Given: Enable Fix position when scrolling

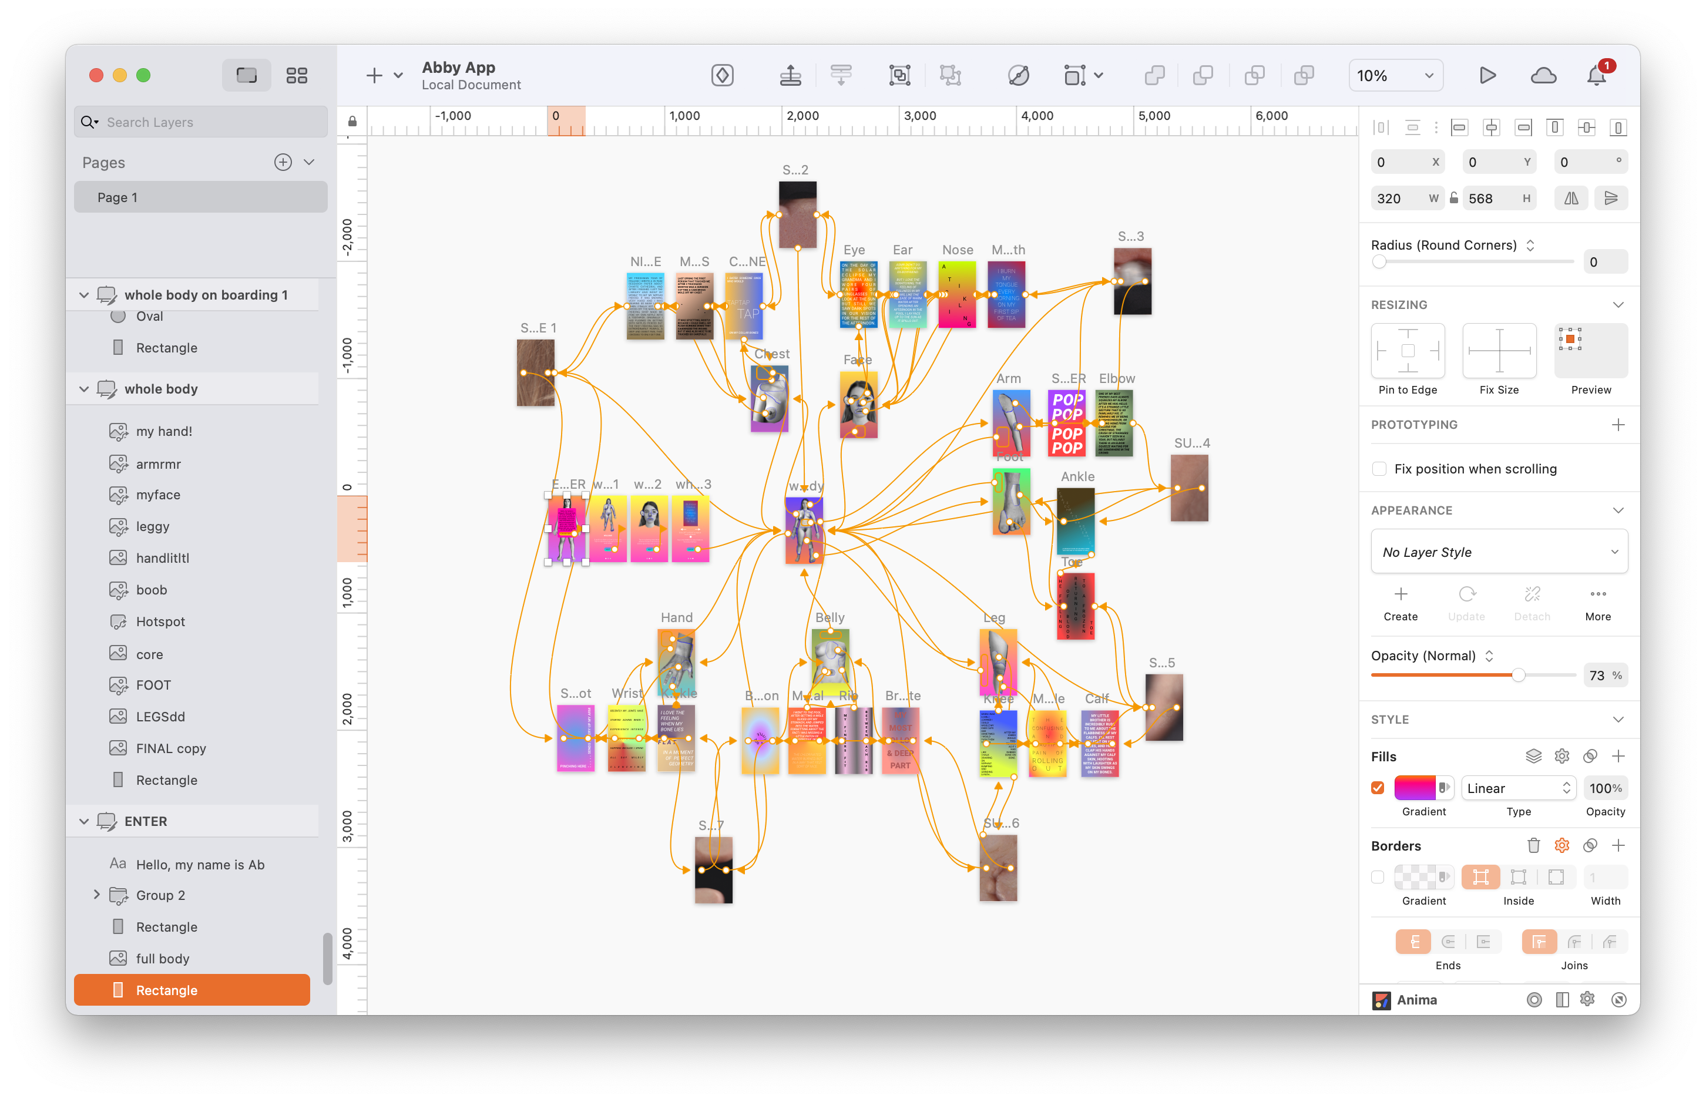Looking at the screenshot, I should [1379, 469].
